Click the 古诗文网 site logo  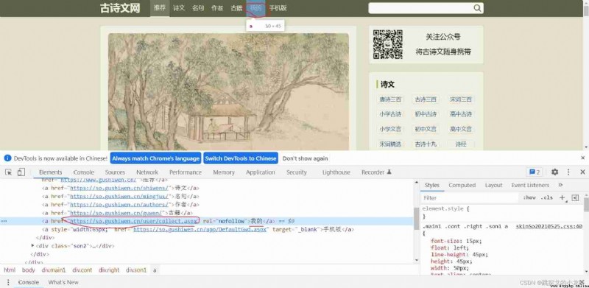(120, 8)
